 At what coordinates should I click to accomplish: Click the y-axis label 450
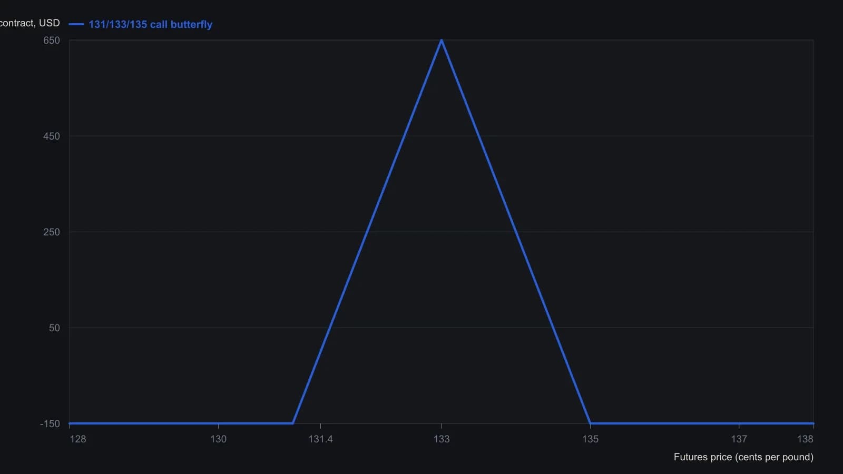click(x=52, y=136)
